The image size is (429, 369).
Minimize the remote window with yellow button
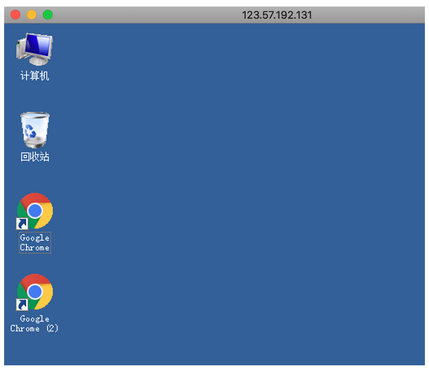[31, 15]
